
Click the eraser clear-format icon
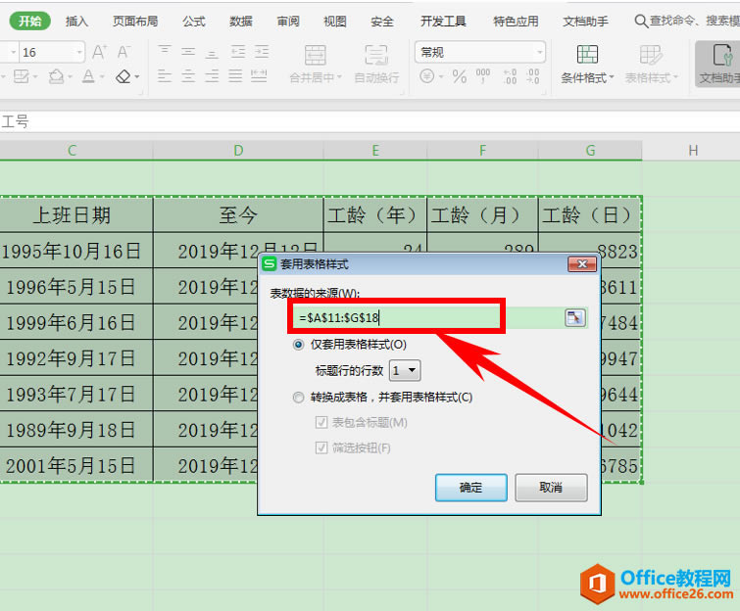(123, 76)
